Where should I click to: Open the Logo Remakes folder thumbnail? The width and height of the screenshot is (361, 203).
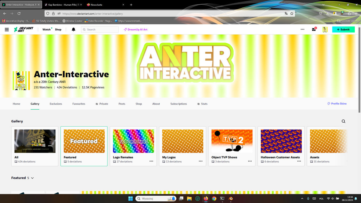(x=133, y=141)
